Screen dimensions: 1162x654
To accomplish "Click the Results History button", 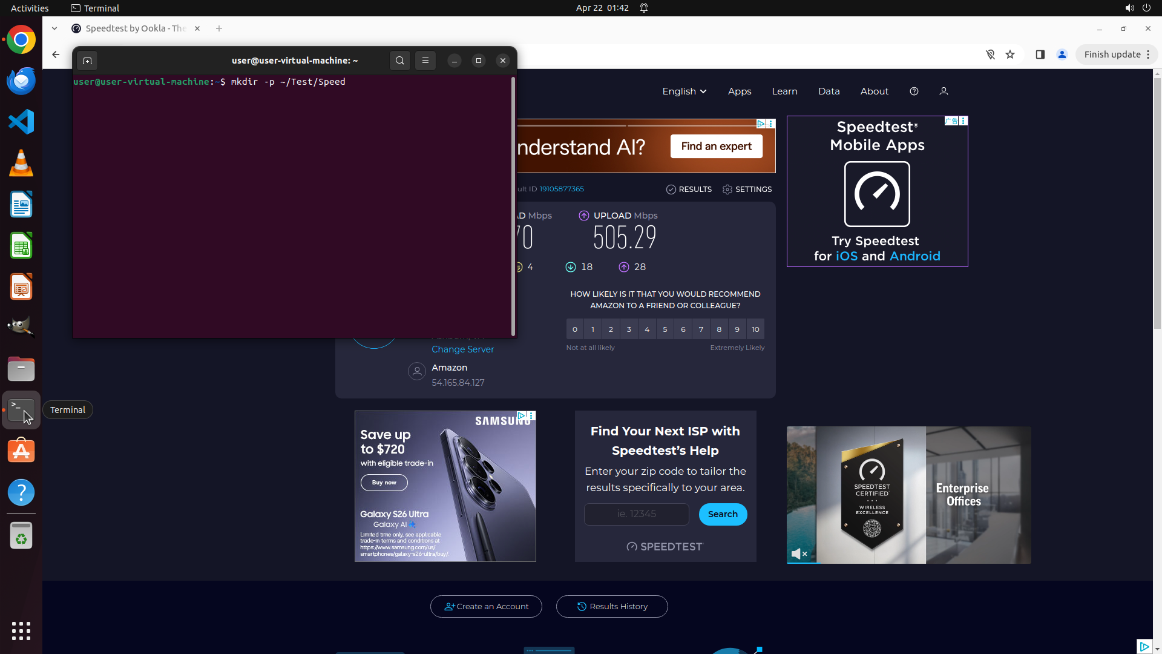I will pos(612,606).
